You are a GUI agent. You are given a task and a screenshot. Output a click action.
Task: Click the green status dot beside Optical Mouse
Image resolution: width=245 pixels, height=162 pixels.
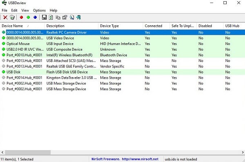[4, 44]
